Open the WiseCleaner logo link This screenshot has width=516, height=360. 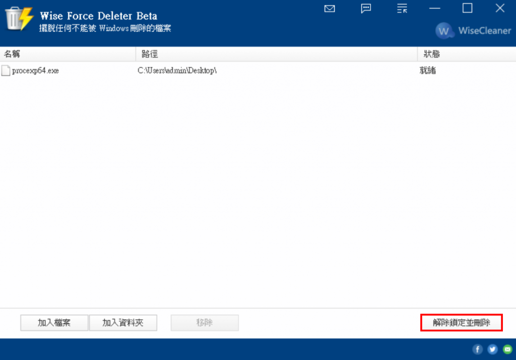pos(473,31)
